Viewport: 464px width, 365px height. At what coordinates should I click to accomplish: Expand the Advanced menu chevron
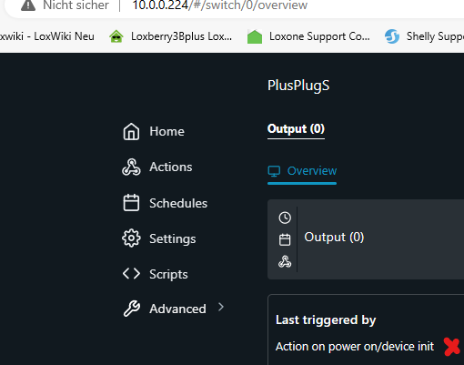[x=221, y=307]
